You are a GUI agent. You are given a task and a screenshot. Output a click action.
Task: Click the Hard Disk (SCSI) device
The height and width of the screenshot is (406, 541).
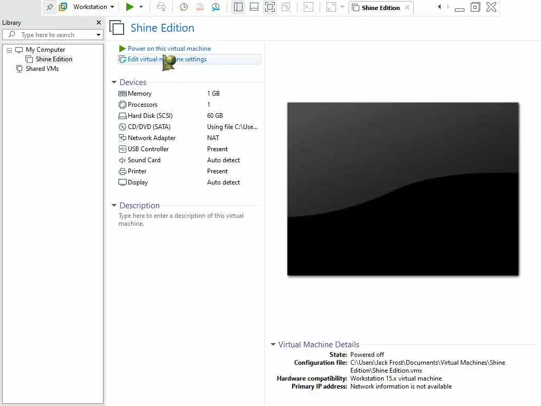tap(150, 116)
